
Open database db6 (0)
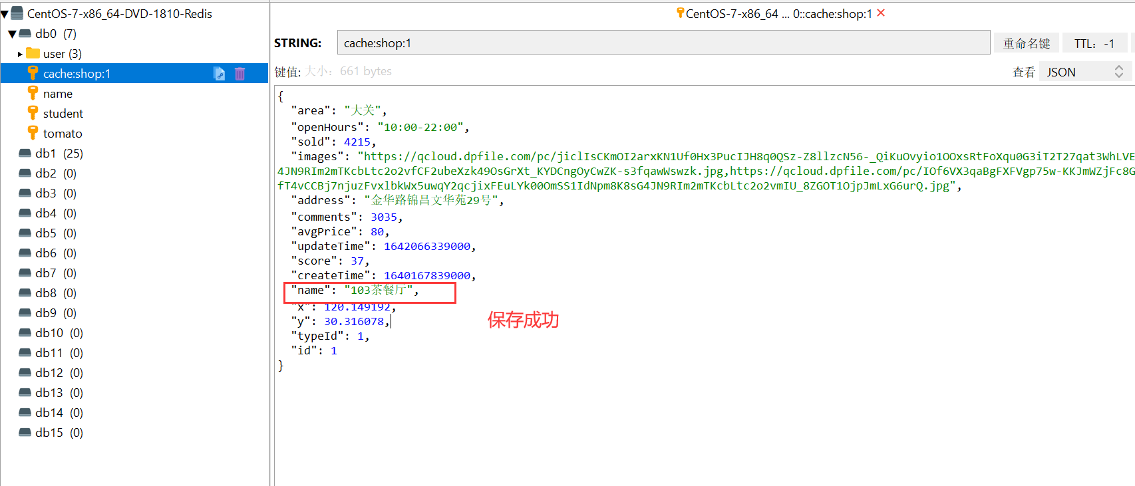point(56,253)
